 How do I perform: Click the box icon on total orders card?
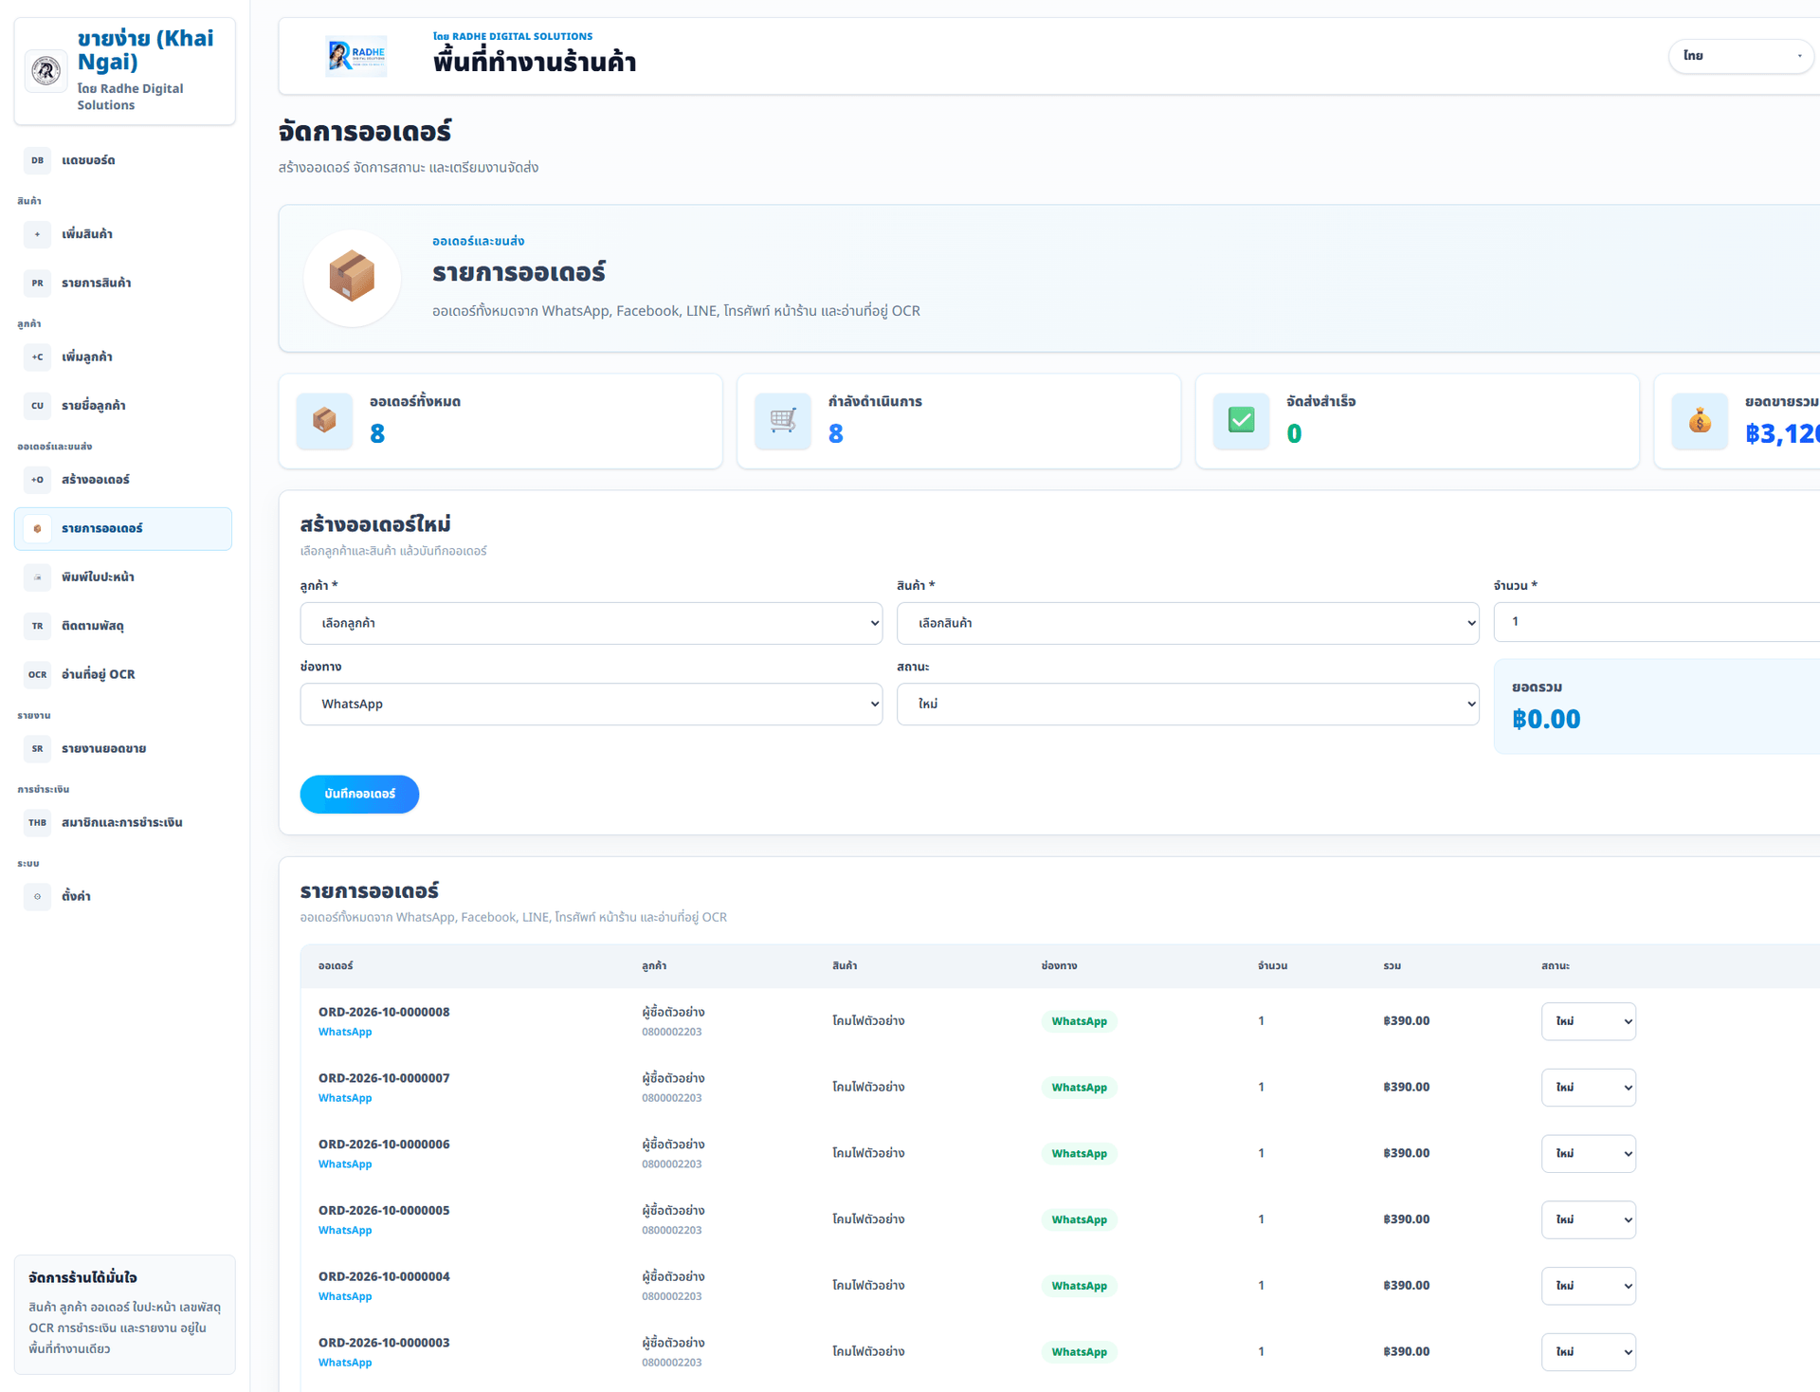[x=324, y=420]
